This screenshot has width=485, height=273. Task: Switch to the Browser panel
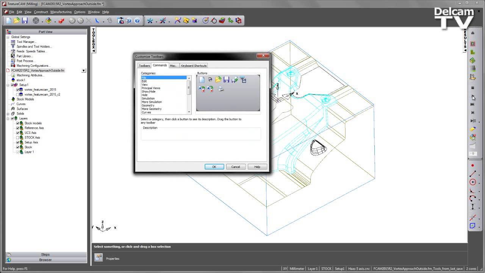click(x=45, y=260)
